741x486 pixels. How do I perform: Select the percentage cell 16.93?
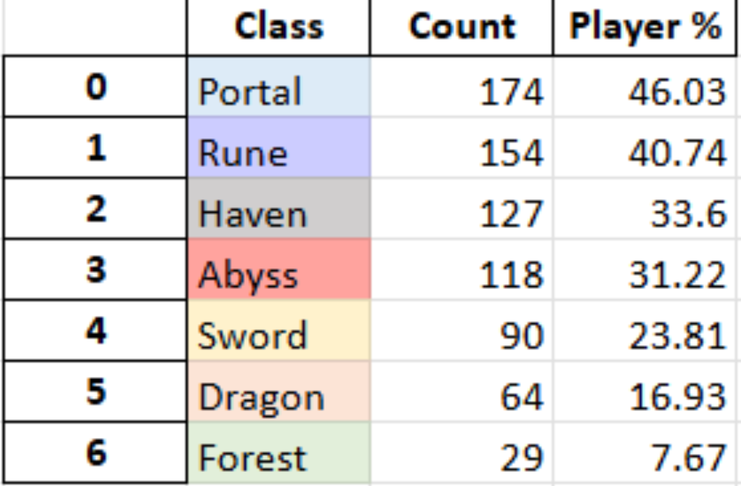(x=645, y=391)
